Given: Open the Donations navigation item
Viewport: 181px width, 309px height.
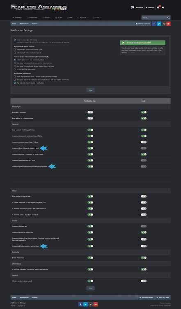Looking at the screenshot, I should (x=32, y=18).
